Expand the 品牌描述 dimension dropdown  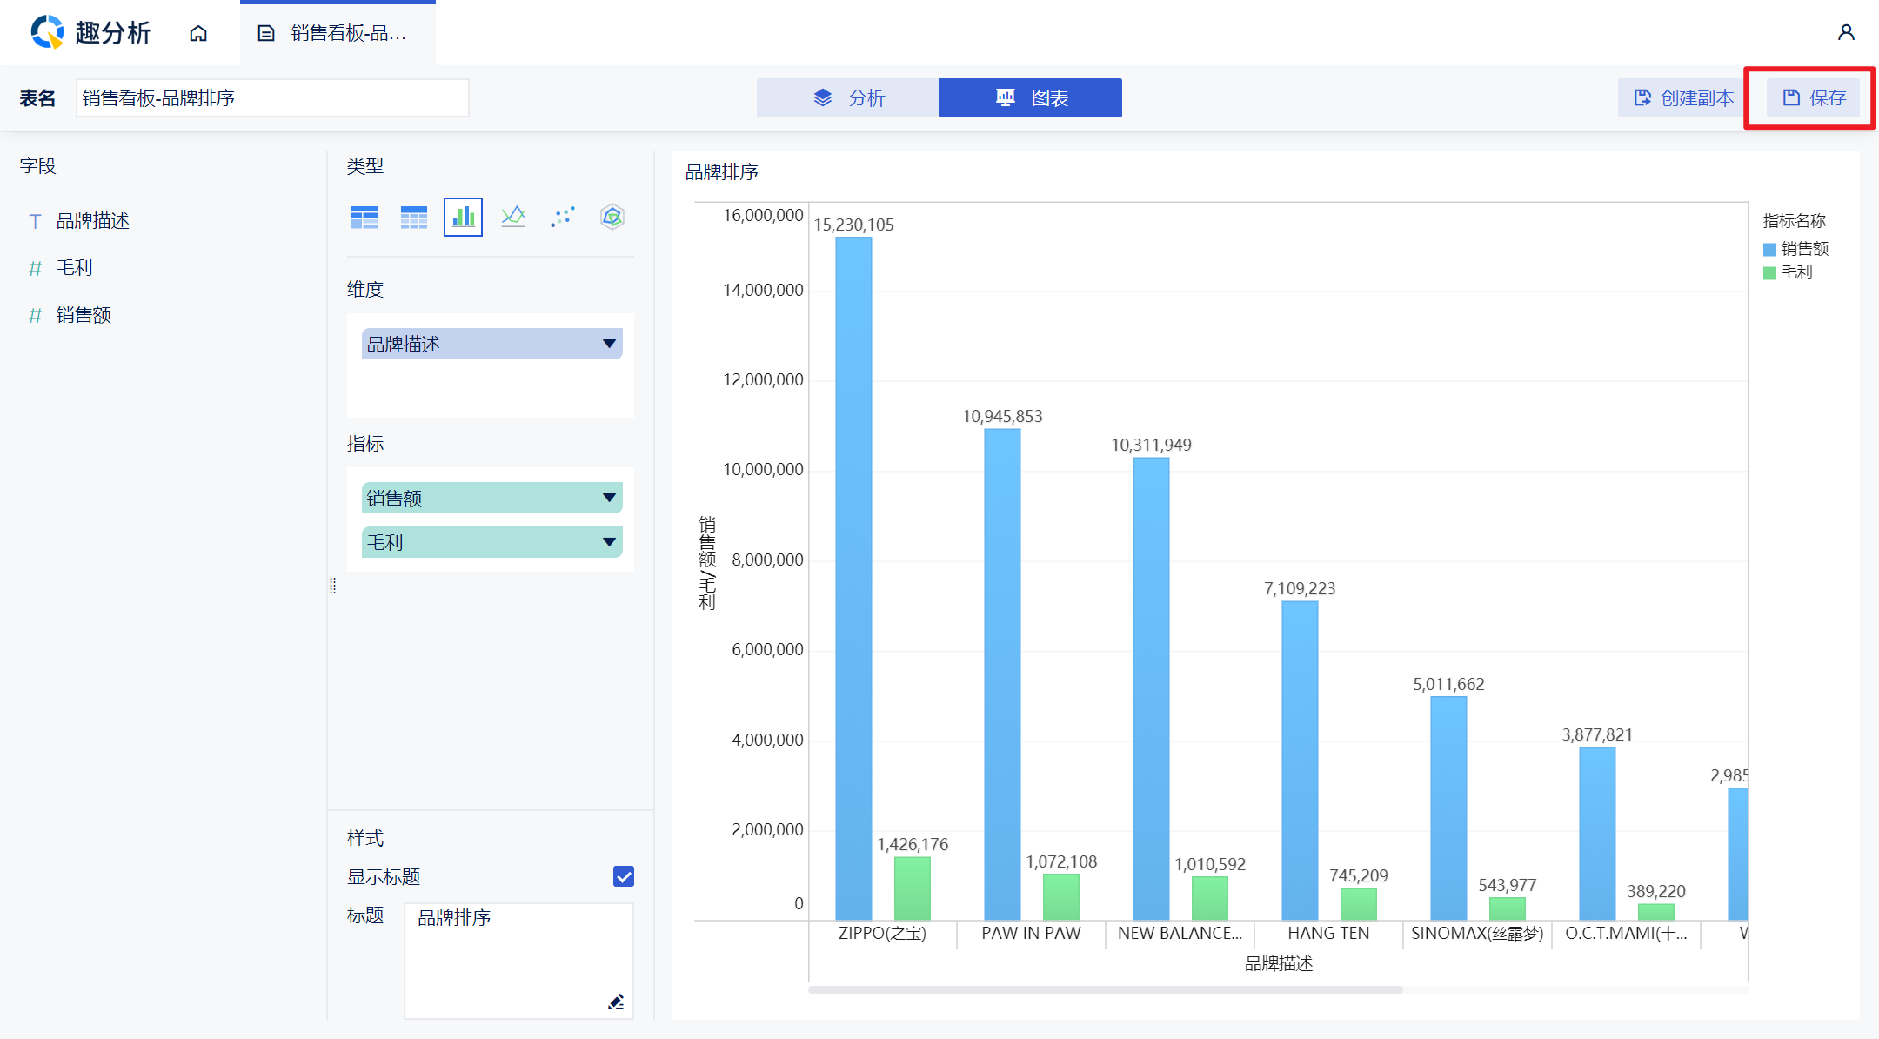609,344
